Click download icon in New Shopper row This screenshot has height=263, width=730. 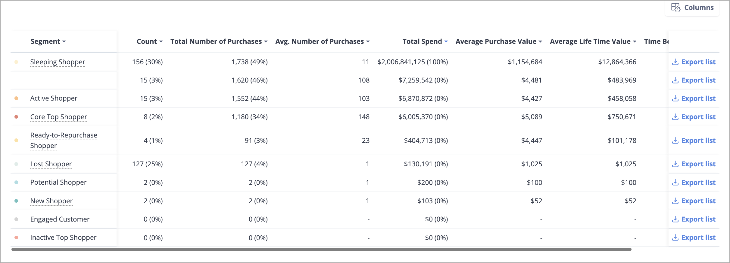point(675,201)
